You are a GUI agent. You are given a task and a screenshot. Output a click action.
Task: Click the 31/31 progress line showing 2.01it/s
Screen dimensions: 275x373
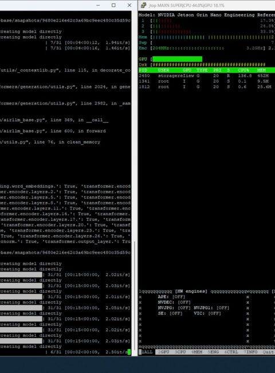[65, 297]
